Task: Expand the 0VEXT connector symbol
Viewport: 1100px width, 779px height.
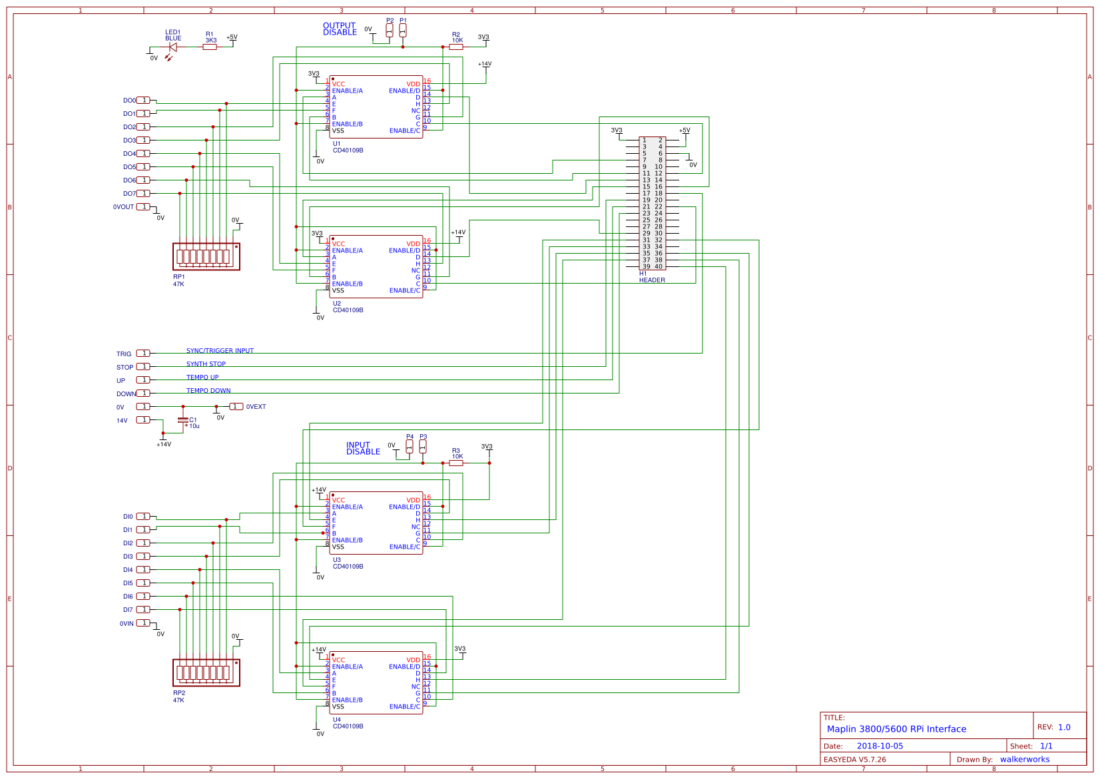Action: coord(236,406)
